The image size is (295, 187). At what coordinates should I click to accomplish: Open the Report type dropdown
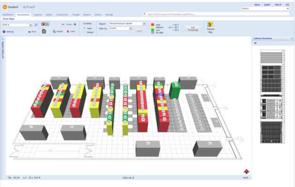[x=144, y=23]
